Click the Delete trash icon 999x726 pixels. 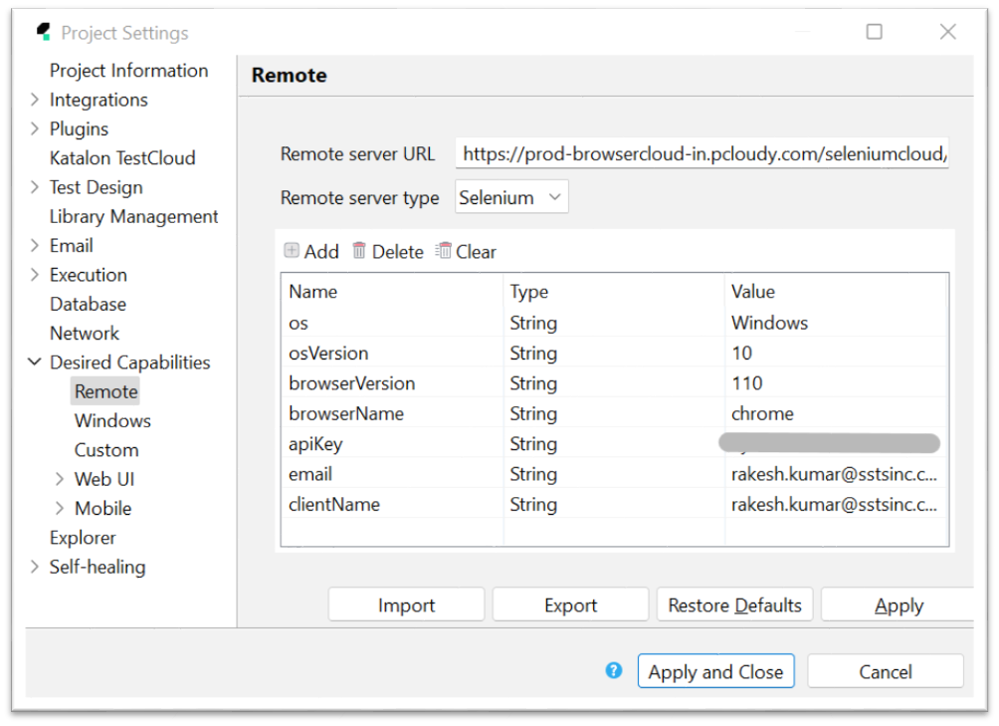(359, 251)
